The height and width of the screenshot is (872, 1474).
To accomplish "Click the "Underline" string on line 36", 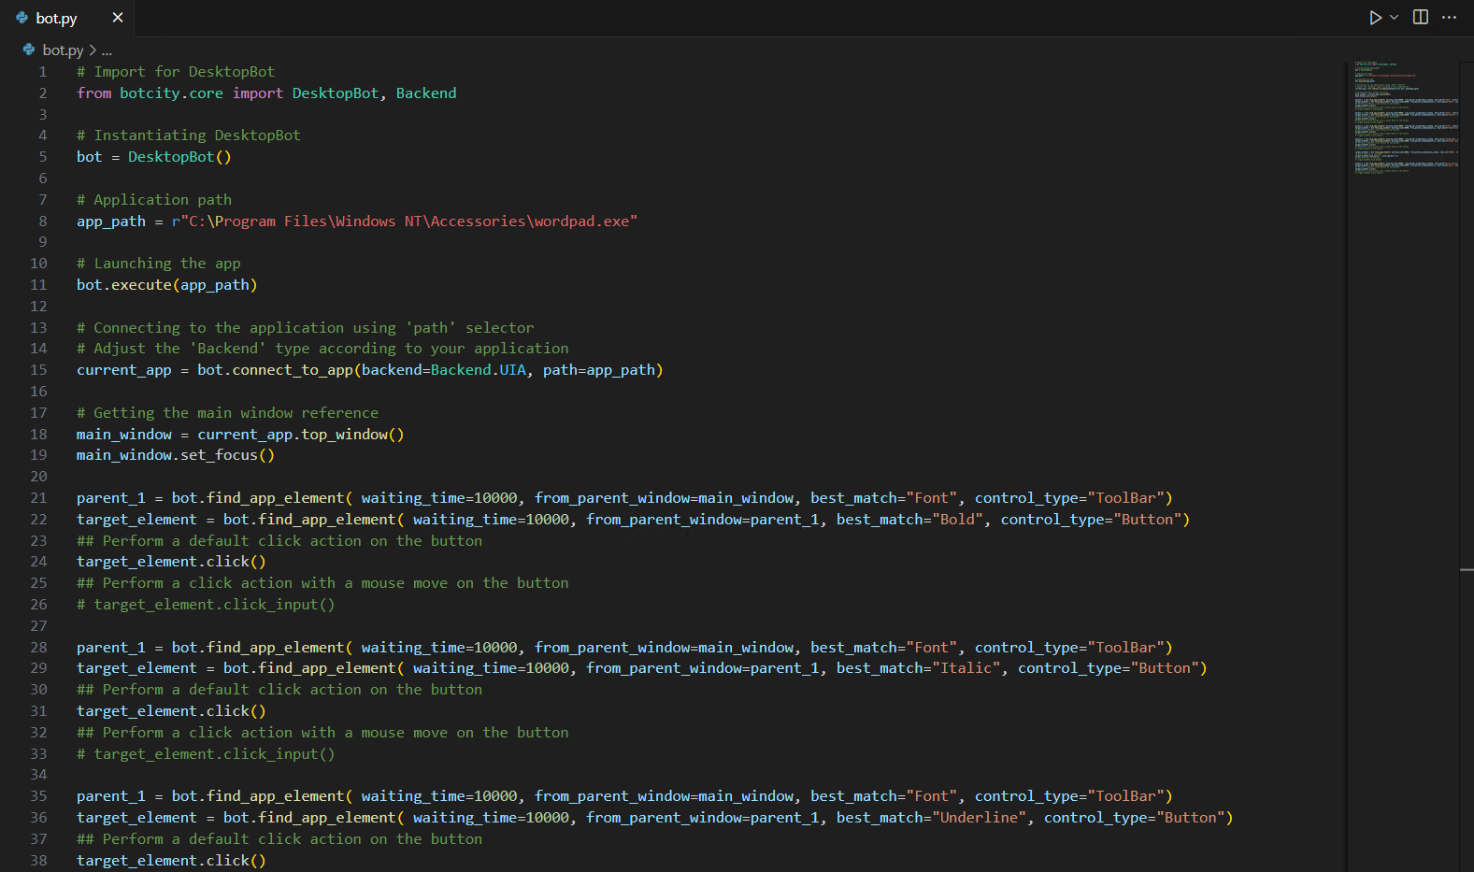I will [980, 818].
